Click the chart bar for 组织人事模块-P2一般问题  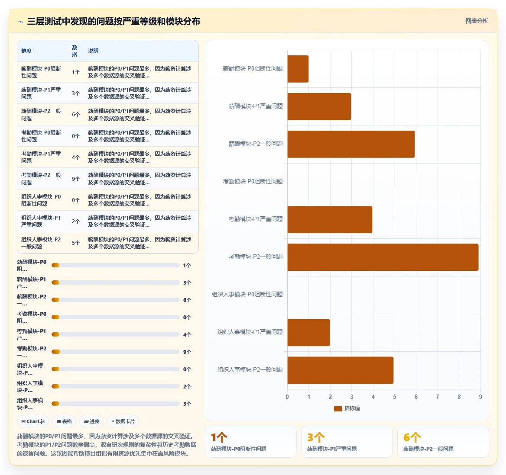tap(341, 370)
